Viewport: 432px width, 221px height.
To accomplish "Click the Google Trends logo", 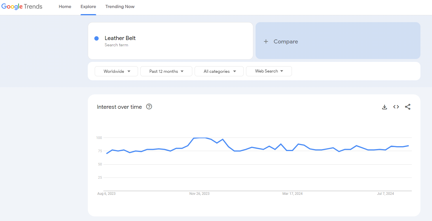I will coord(22,7).
